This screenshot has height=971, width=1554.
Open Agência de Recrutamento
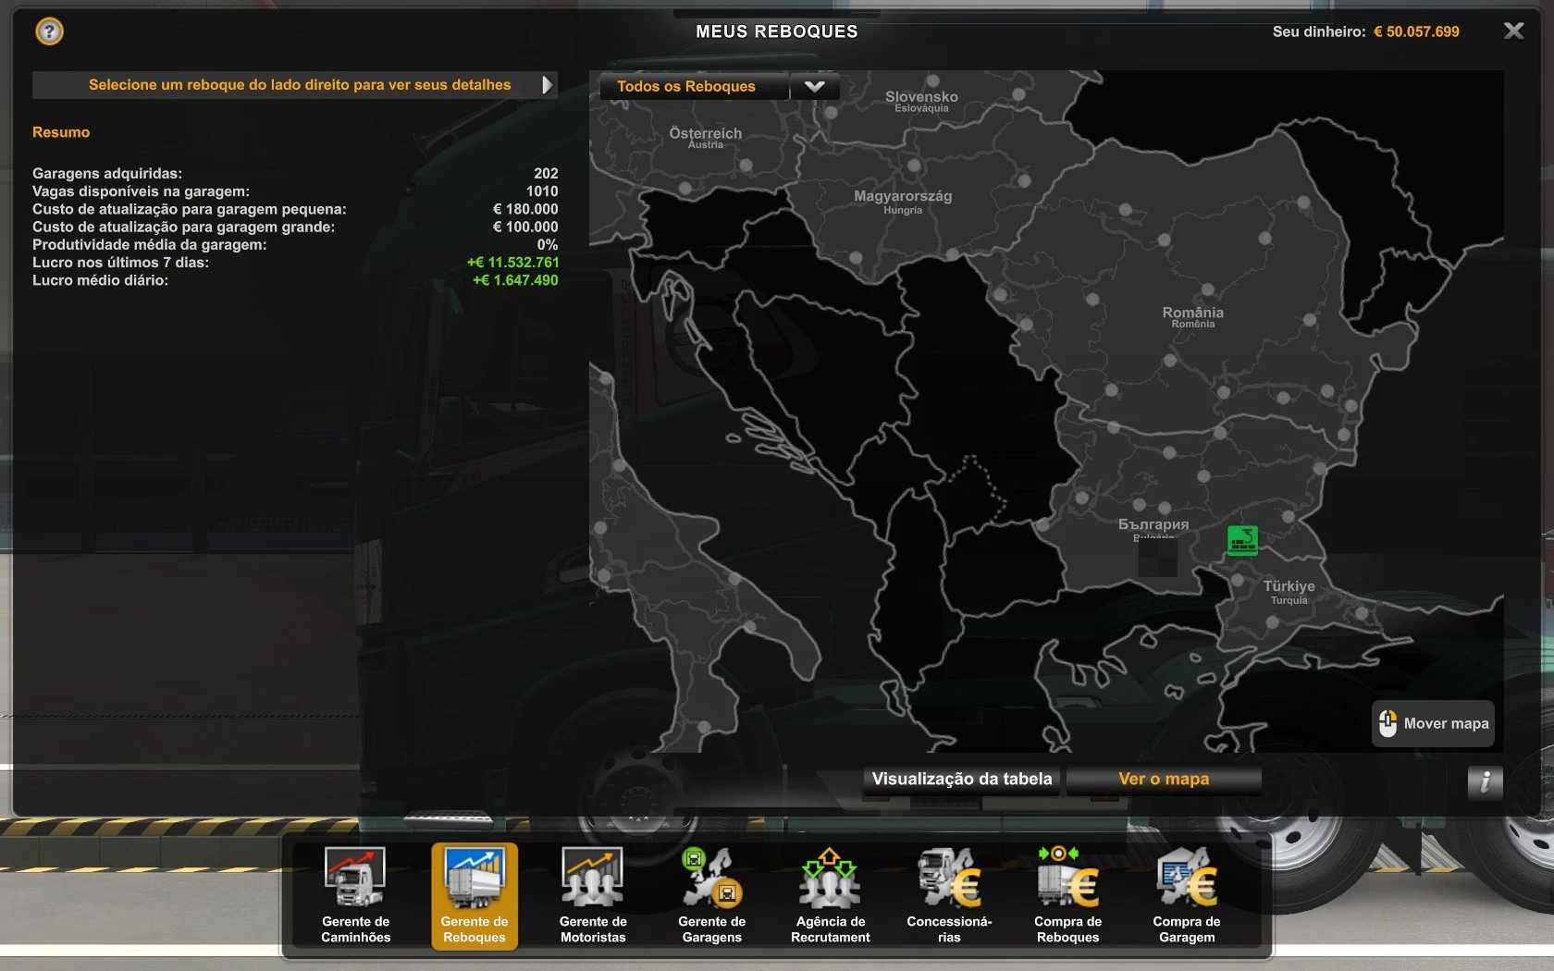(830, 894)
